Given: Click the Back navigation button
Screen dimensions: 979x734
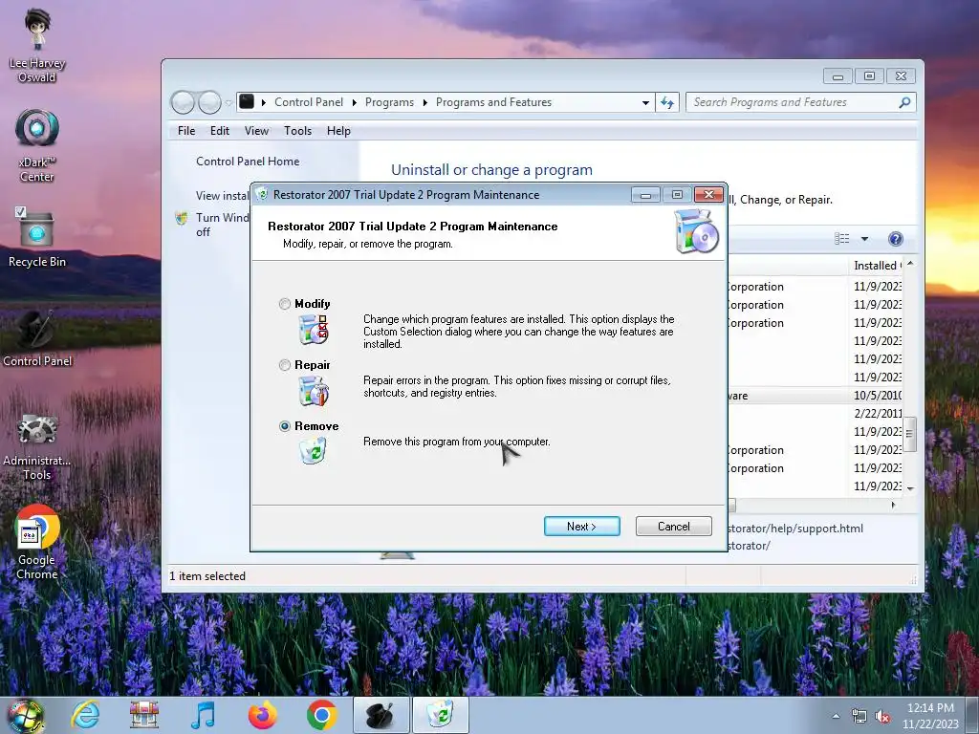Looking at the screenshot, I should pos(183,102).
